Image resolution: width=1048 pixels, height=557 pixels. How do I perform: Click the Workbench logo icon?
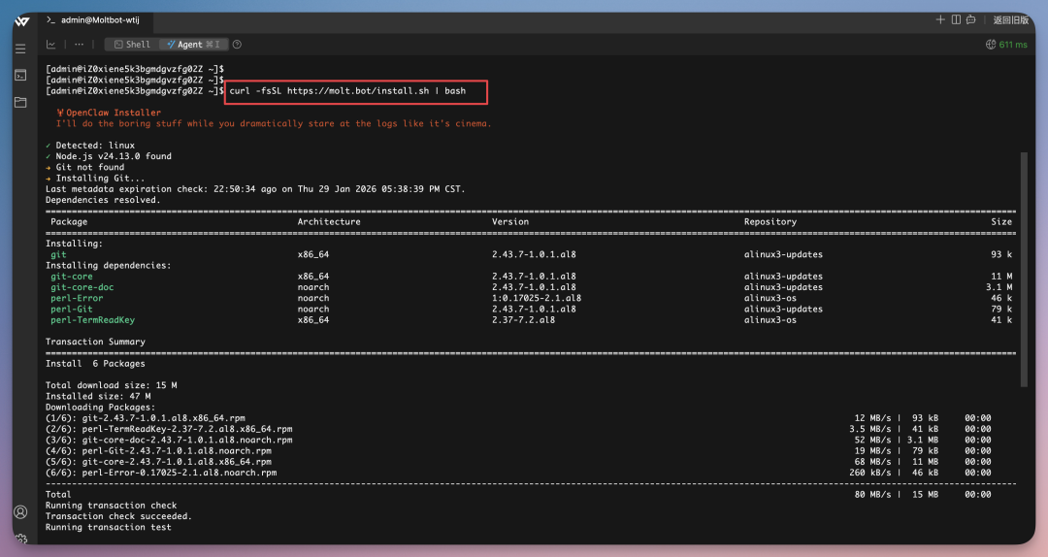pyautogui.click(x=21, y=20)
